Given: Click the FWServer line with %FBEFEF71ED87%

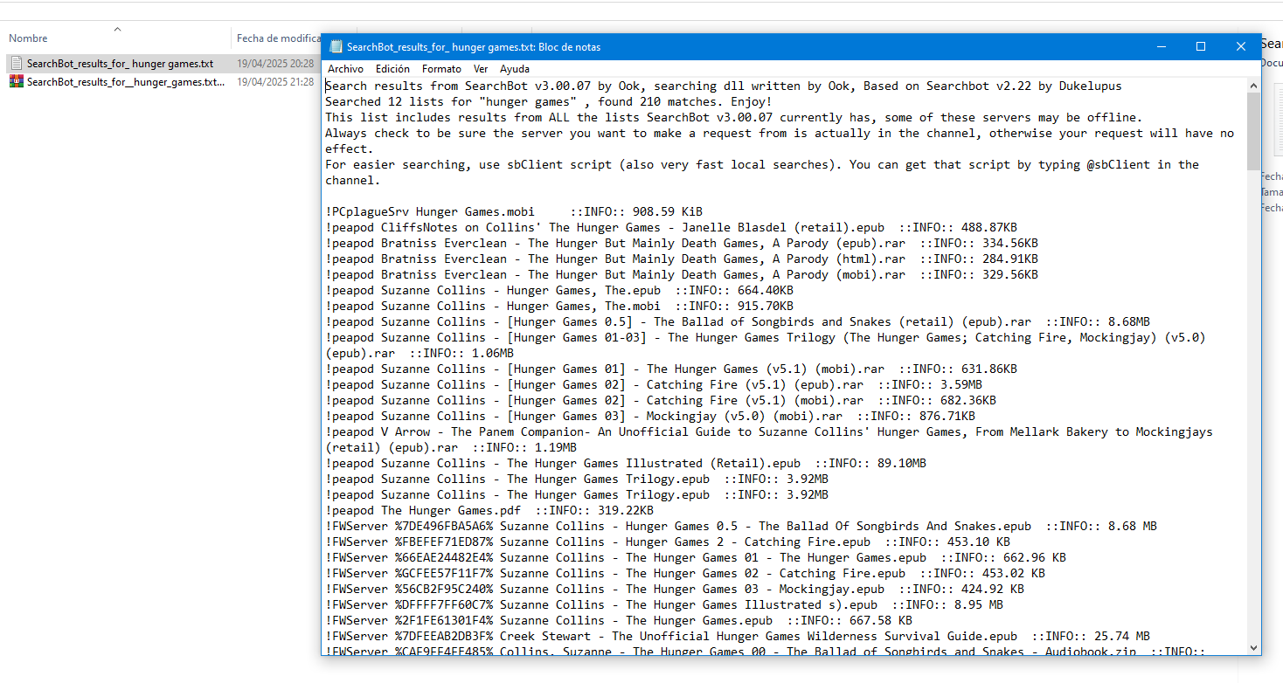Looking at the screenshot, I should pyautogui.click(x=668, y=542).
